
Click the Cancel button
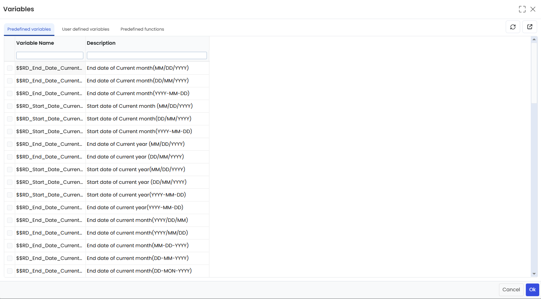[x=511, y=289]
